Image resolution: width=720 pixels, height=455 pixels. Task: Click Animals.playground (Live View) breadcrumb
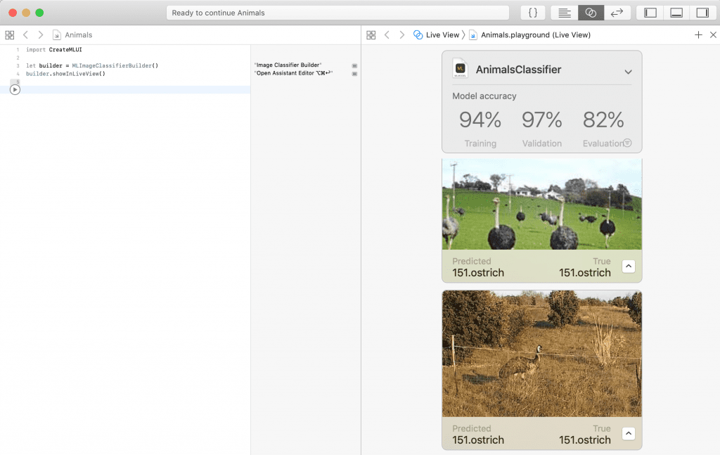[534, 34]
